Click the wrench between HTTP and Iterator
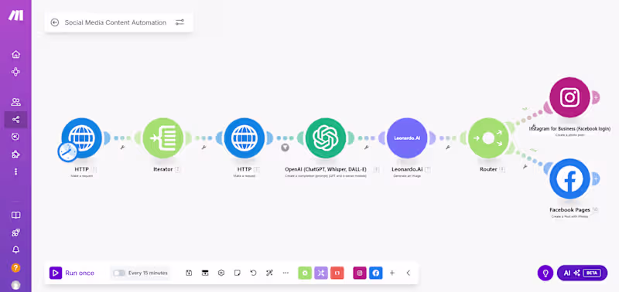This screenshot has width=619, height=292. (122, 148)
